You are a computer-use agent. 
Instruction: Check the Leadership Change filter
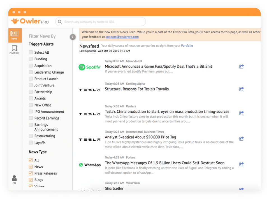tap(31, 72)
